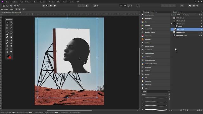Open blend mode Normal dropdown
This screenshot has width=203, height=114.
[x=192, y=15]
